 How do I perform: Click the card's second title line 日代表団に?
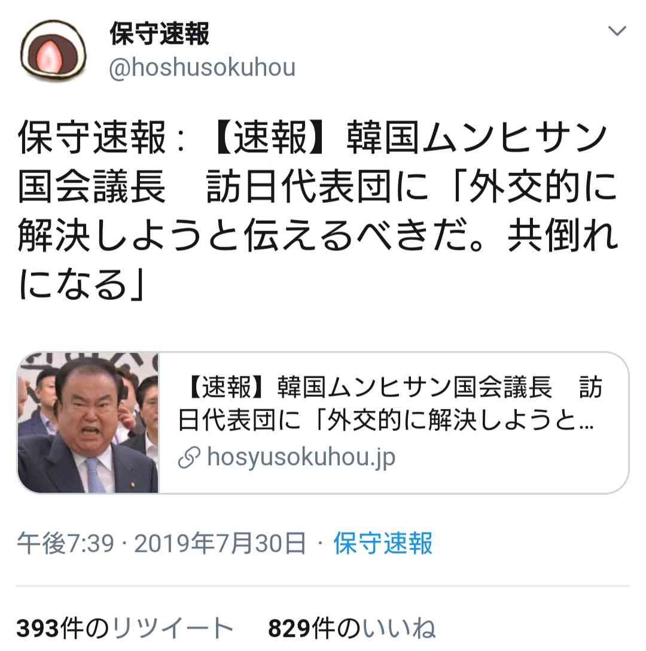(x=239, y=420)
